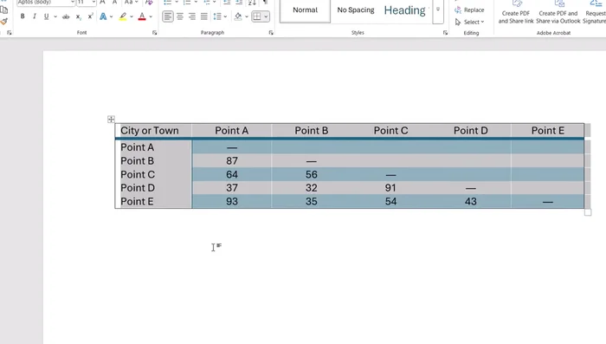Click the Copy icon

(3, 10)
